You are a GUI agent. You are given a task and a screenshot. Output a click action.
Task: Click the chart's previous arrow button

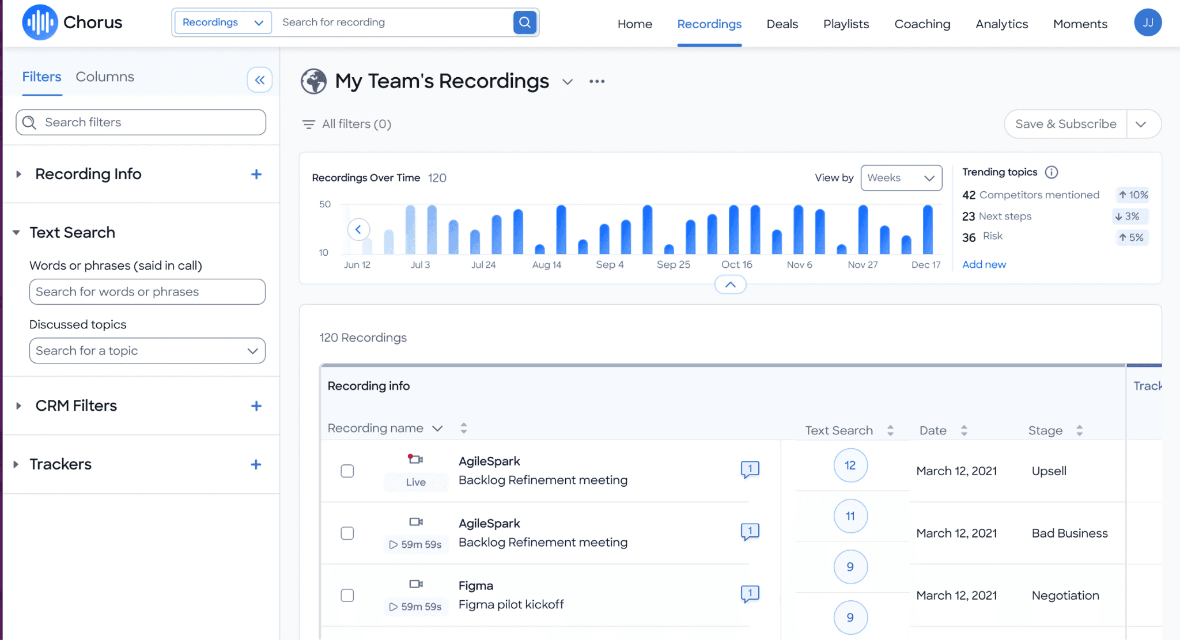[x=358, y=229]
